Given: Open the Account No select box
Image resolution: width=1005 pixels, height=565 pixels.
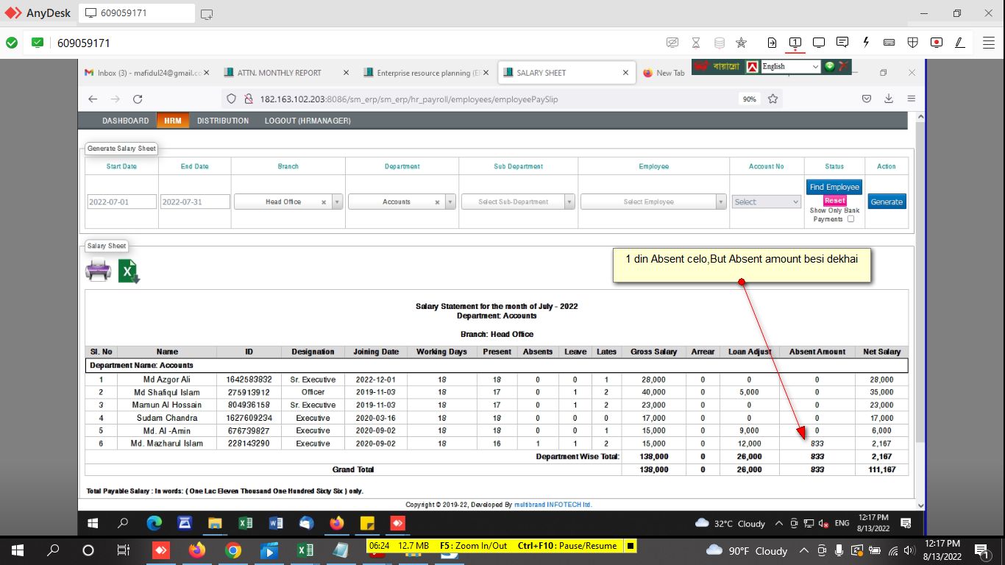Looking at the screenshot, I should pos(766,202).
